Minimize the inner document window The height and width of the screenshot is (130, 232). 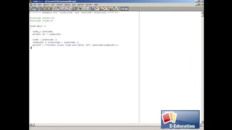coord(196,5)
